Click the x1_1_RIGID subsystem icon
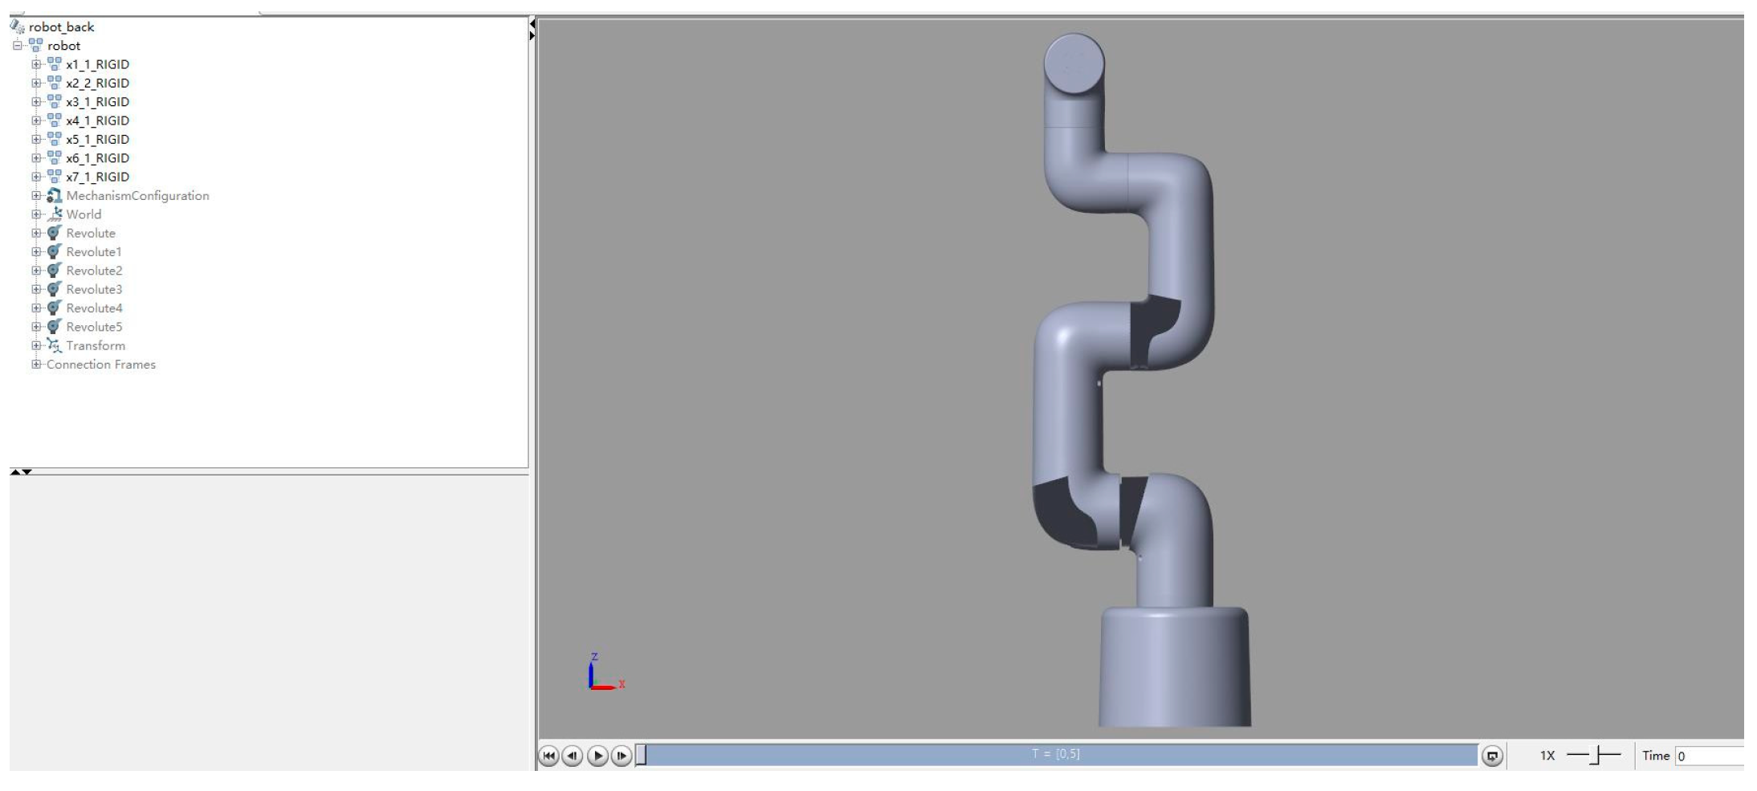The width and height of the screenshot is (1757, 791). 54,64
